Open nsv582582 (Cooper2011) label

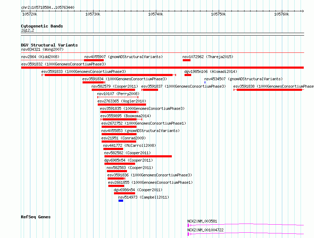coord(127,153)
